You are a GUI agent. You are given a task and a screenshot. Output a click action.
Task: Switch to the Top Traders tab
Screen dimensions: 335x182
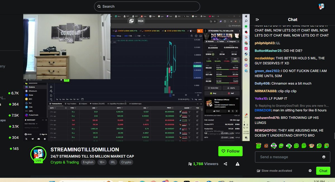pyautogui.click(x=71, y=104)
